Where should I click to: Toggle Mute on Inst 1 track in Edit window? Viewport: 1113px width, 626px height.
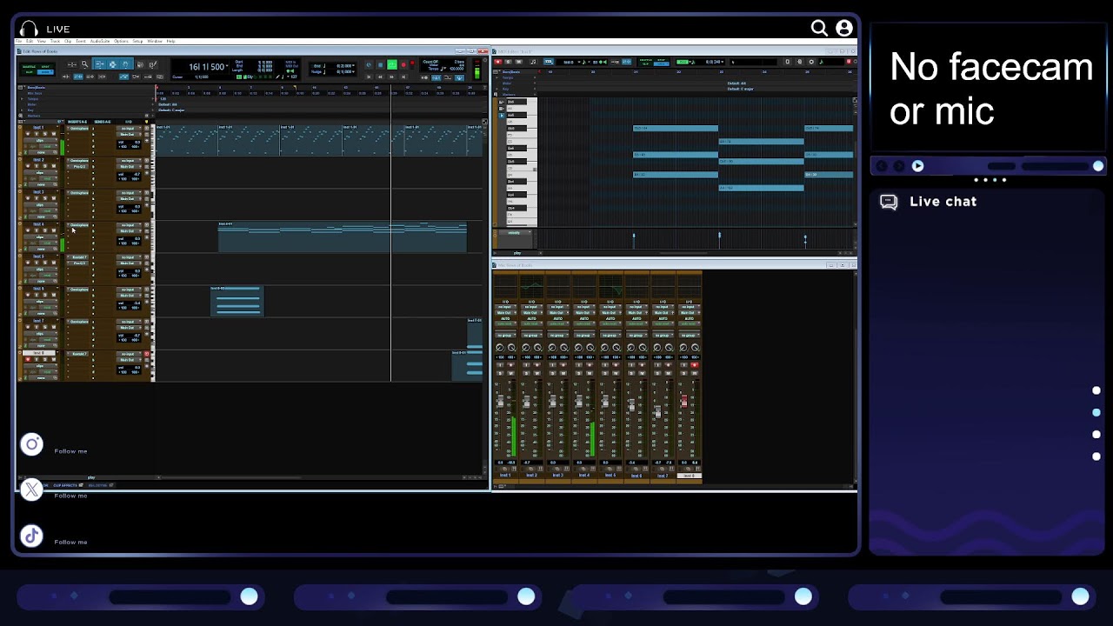pos(54,134)
